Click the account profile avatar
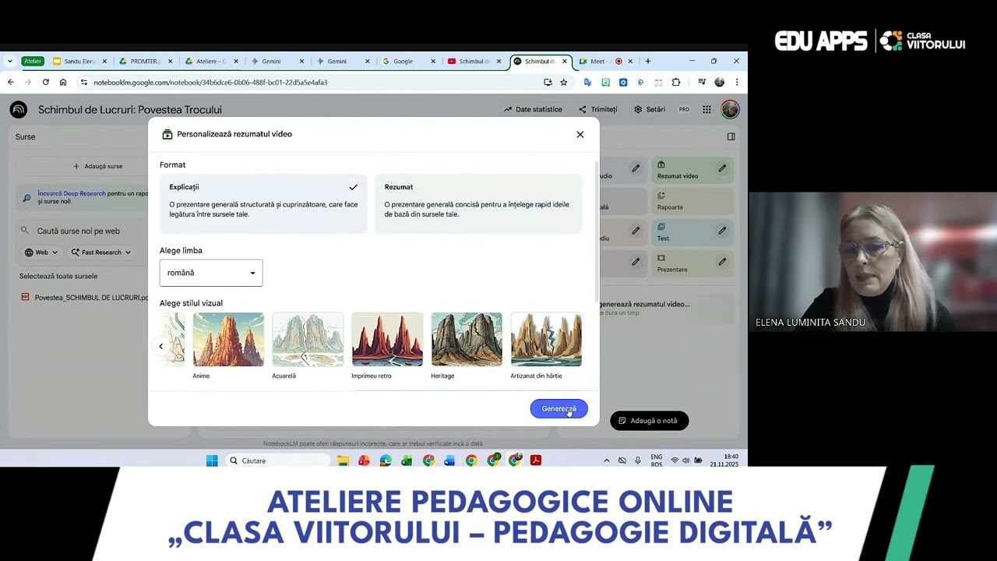The width and height of the screenshot is (997, 561). 730,110
